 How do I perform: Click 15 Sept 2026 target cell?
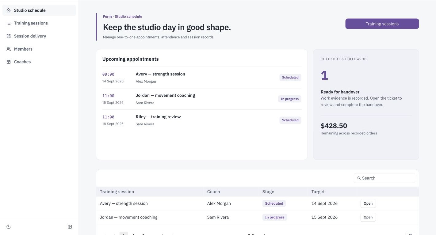click(x=324, y=217)
